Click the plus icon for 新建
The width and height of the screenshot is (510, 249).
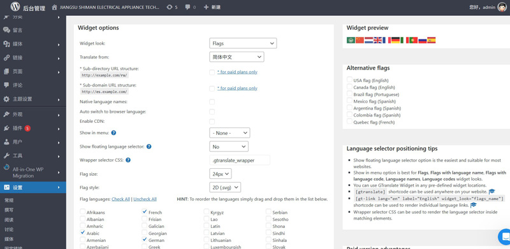206,7
